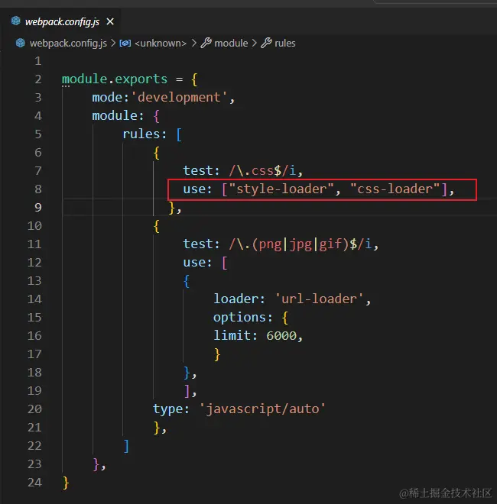Click the mode: key on line 3

coord(110,98)
